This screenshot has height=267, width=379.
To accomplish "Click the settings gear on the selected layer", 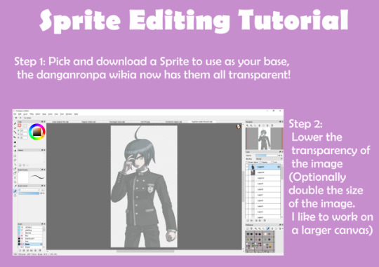I will (279, 167).
